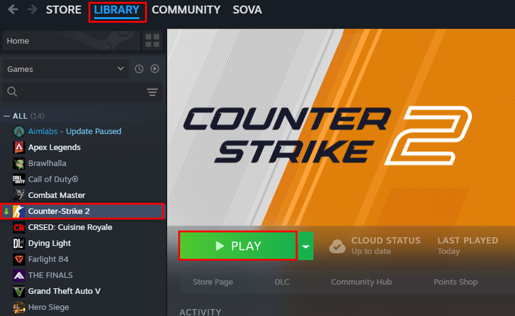The width and height of the screenshot is (515, 316).
Task: Click the search magnifier icon
Action: click(12, 92)
